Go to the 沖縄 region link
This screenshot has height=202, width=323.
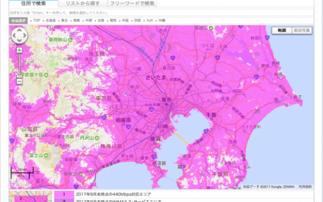coord(161,21)
